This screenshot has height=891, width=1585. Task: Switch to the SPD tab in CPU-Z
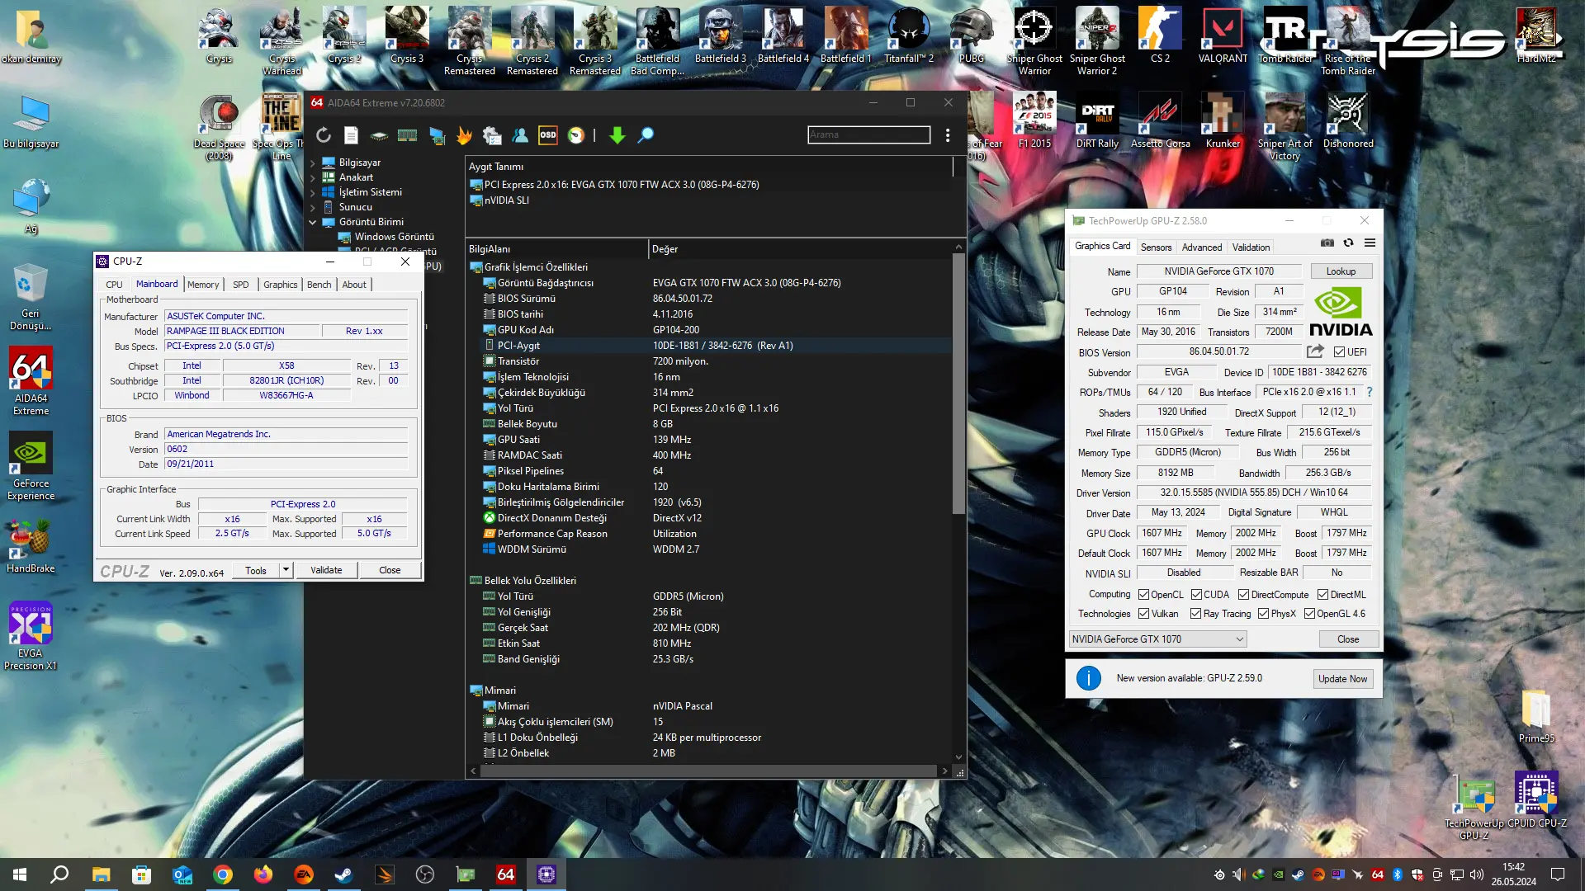click(240, 285)
